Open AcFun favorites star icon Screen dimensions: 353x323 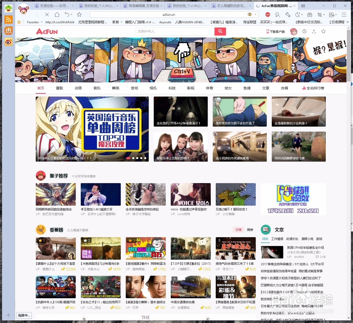coord(323,31)
